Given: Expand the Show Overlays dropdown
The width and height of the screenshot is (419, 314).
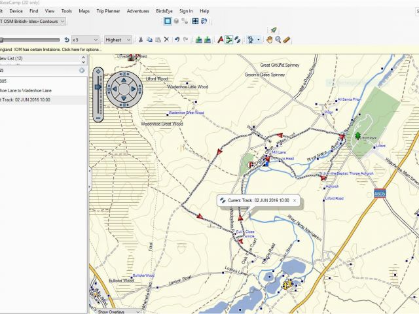Looking at the screenshot, I should [x=118, y=311].
